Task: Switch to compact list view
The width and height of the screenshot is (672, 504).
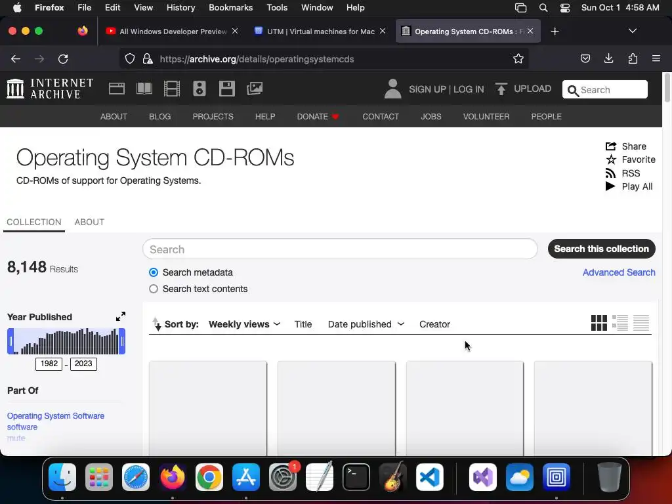Action: click(x=641, y=323)
